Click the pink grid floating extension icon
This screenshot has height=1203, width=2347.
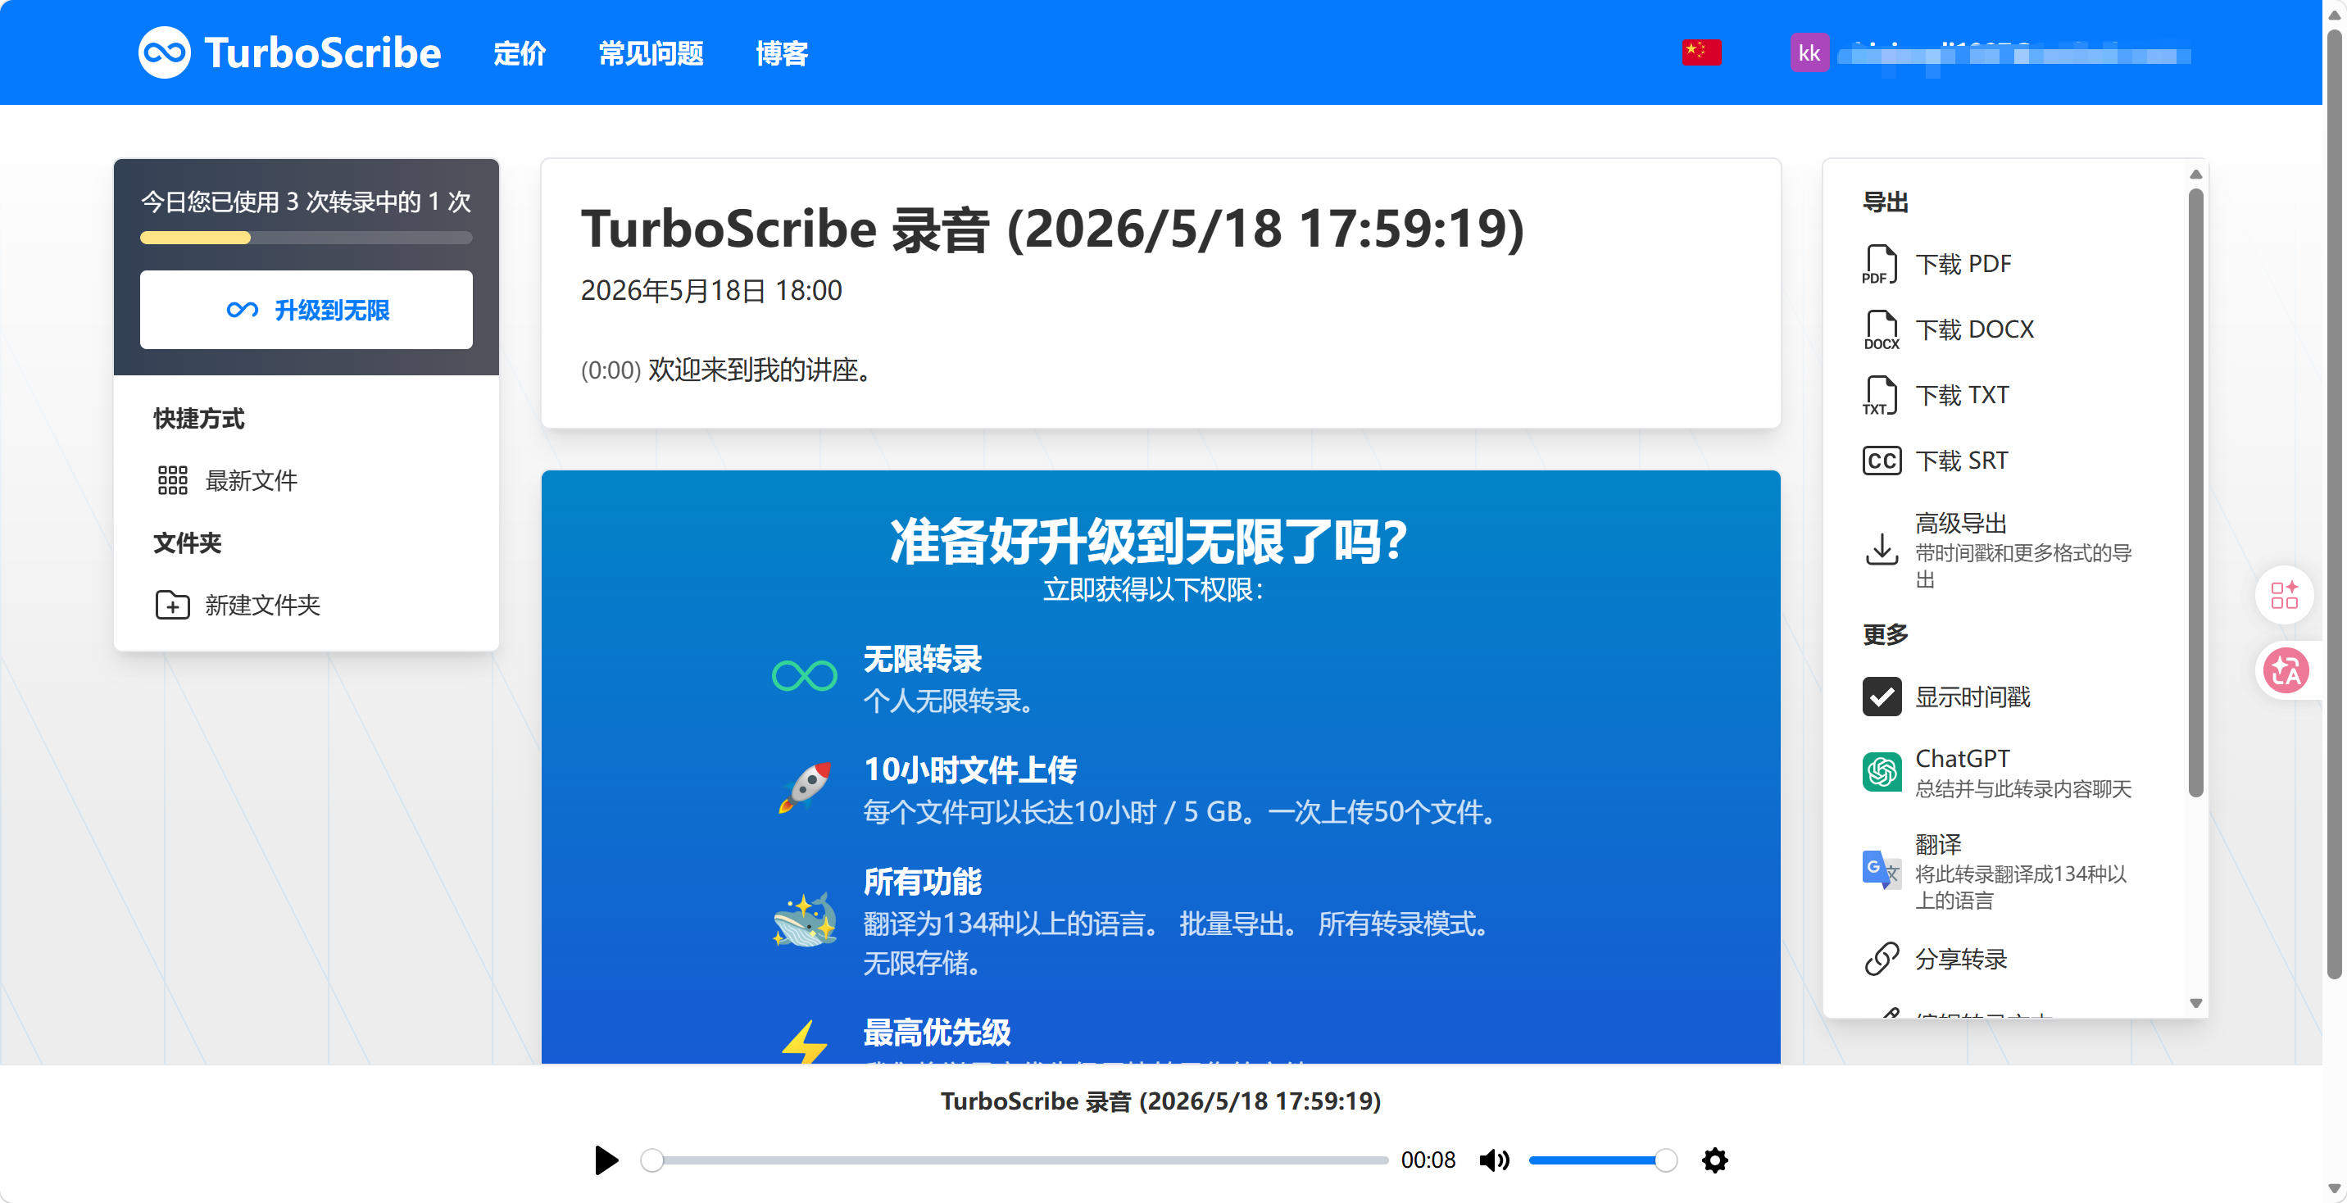click(x=2284, y=595)
